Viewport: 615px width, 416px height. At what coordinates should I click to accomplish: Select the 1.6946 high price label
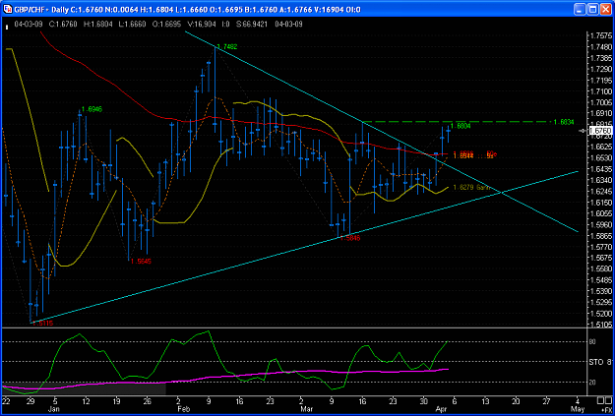[92, 109]
